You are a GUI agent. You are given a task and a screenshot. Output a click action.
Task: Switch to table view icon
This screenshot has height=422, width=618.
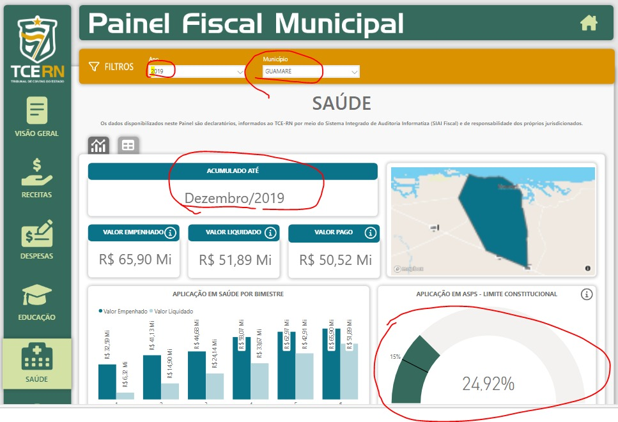pos(128,146)
